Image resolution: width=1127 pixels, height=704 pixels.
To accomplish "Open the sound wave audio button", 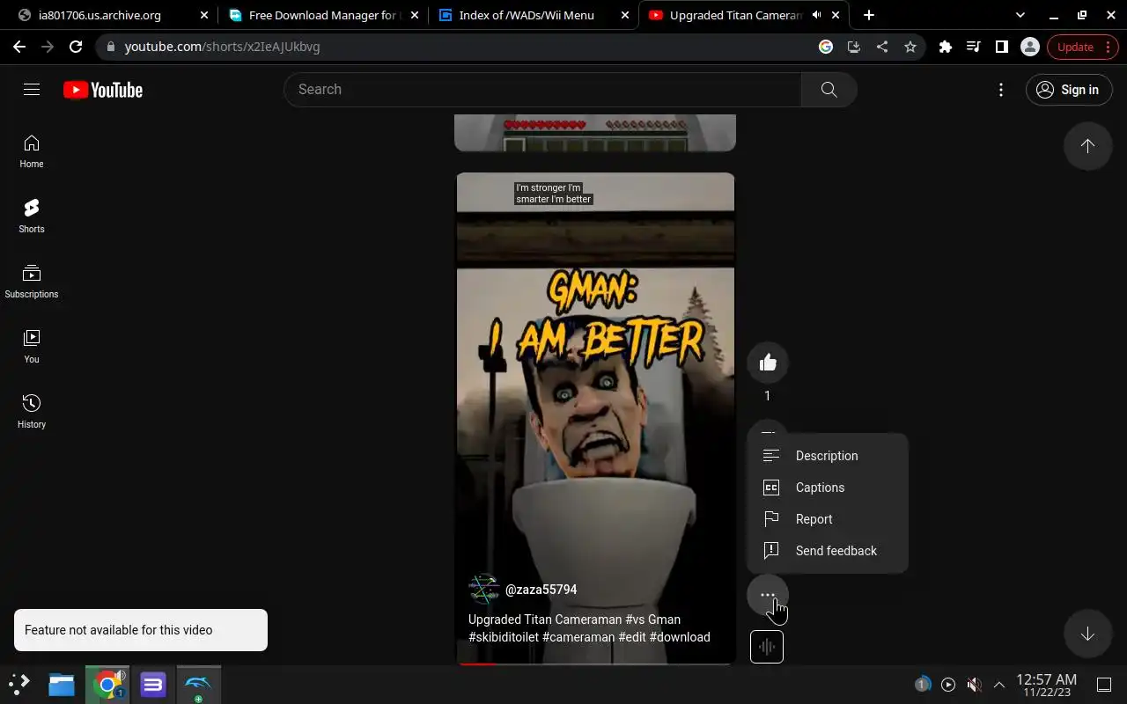I will click(x=767, y=647).
